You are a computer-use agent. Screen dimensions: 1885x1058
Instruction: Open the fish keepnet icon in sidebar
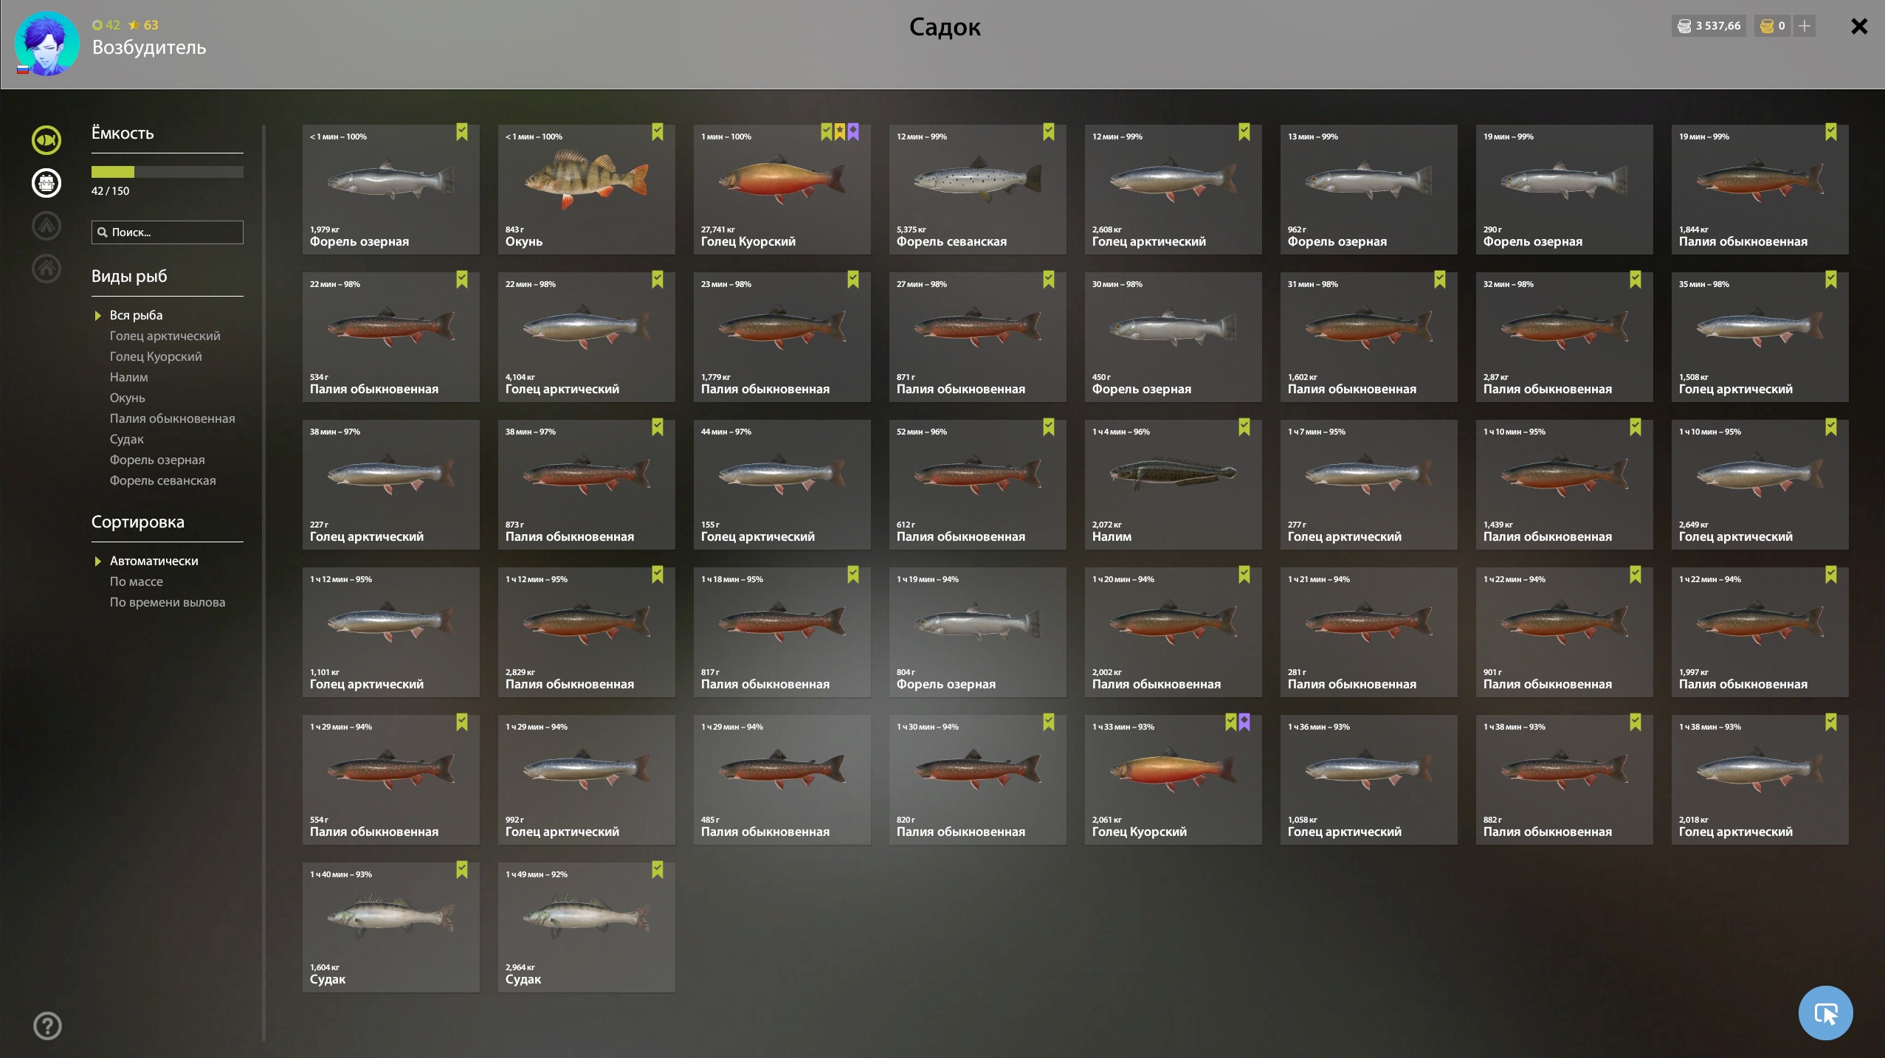(46, 140)
